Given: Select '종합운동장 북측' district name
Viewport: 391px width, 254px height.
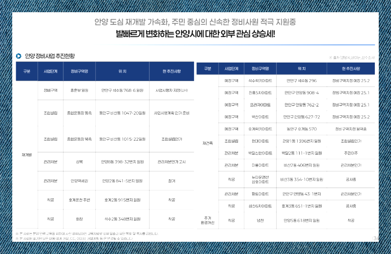Looking at the screenshot, I should [79, 139].
